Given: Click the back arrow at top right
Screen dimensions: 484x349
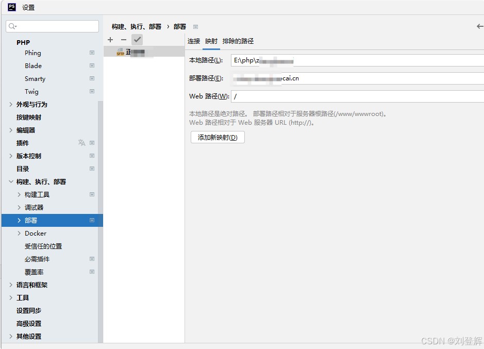Looking at the screenshot, I should point(480,27).
